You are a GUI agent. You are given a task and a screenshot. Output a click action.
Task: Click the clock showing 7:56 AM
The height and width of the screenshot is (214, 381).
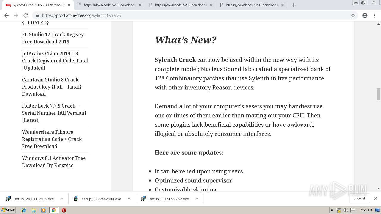click(x=366, y=210)
